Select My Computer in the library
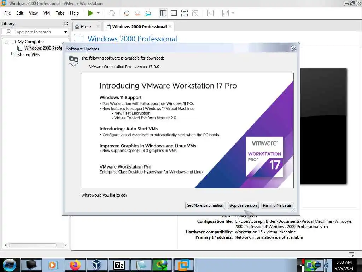Screen dimensions: 362x272 coord(30,42)
